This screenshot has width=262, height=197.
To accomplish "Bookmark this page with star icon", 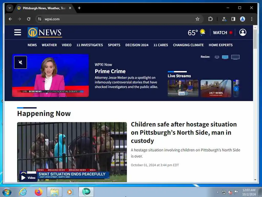I will 197,19.
